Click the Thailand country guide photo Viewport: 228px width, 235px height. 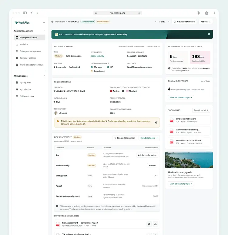tap(189, 159)
